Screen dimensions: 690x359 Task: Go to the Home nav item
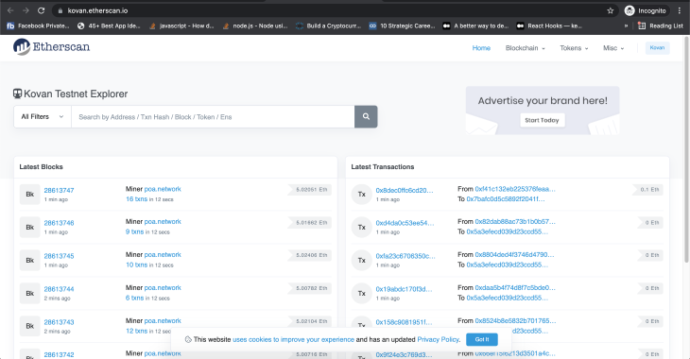[x=481, y=48]
